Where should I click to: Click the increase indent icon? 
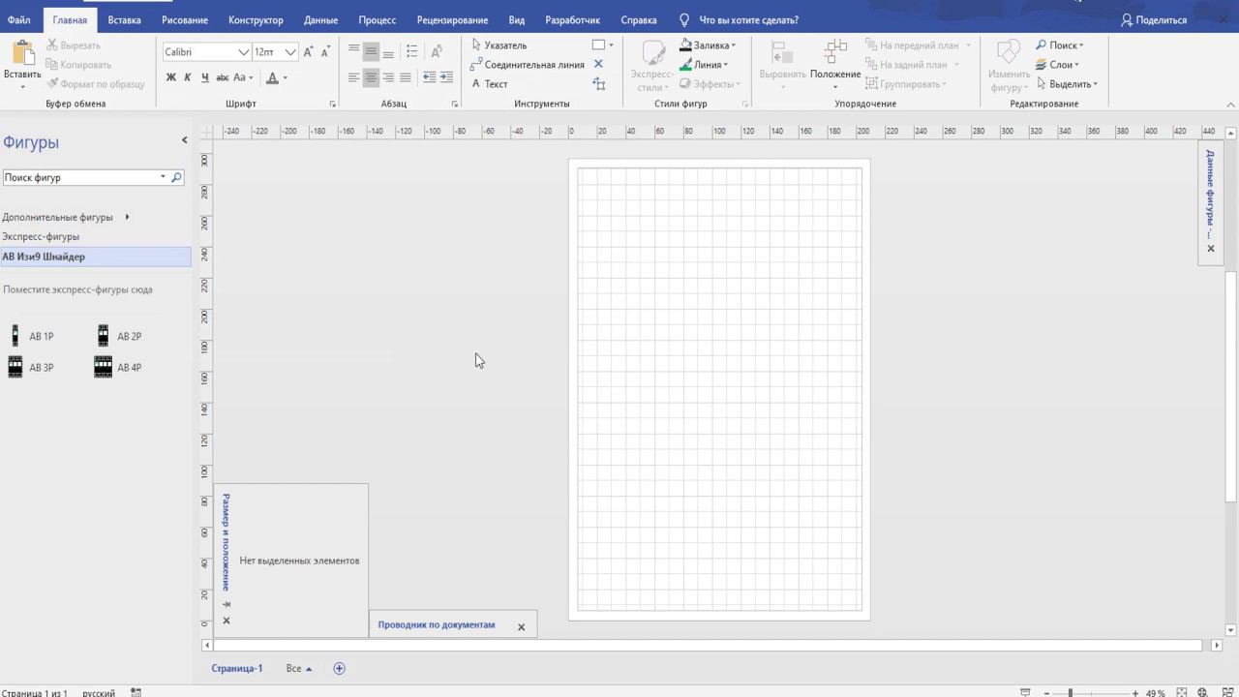click(446, 77)
